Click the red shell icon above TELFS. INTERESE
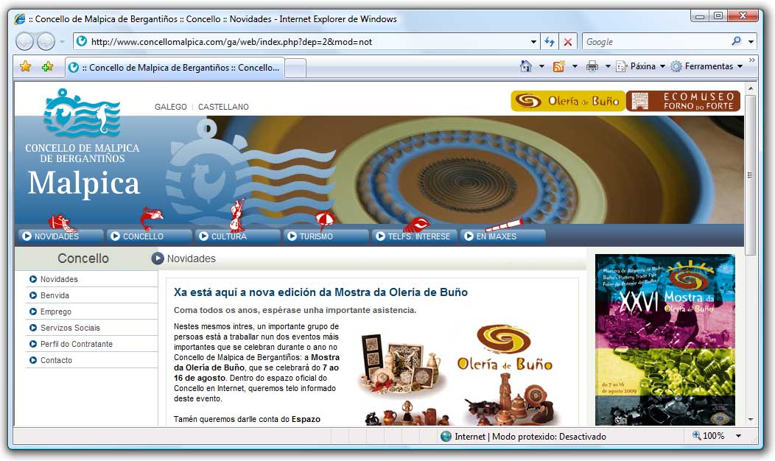This screenshot has width=775, height=461. pos(417,225)
